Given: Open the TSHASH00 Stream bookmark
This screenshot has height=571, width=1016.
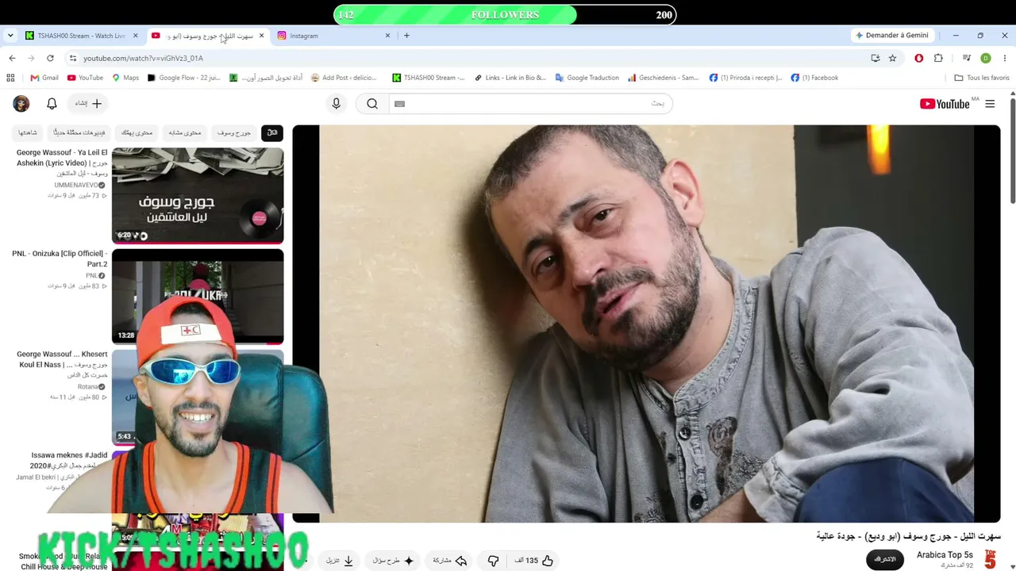Looking at the screenshot, I should point(429,78).
